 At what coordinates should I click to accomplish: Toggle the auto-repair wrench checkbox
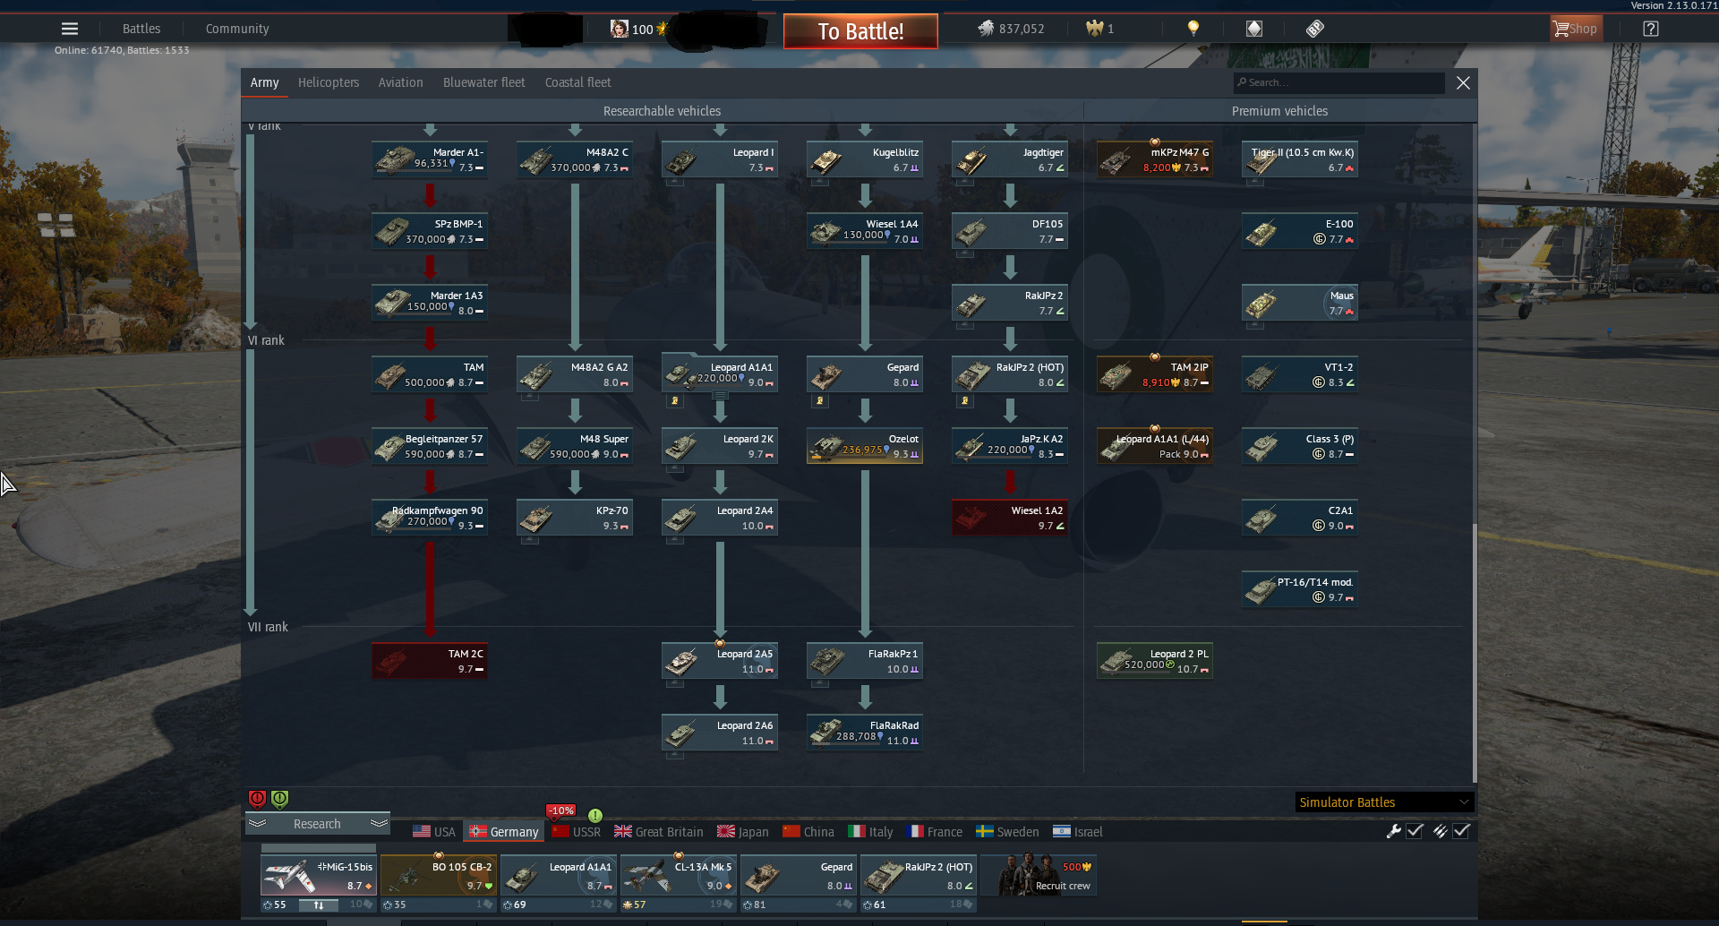pos(1415,831)
